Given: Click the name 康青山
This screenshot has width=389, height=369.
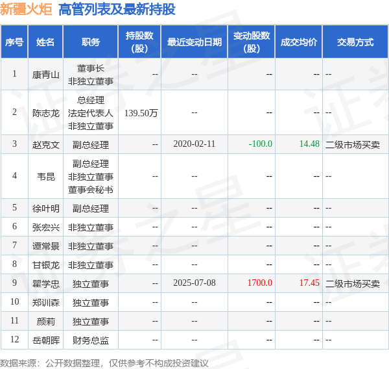Looking at the screenshot, I should (x=45, y=74).
